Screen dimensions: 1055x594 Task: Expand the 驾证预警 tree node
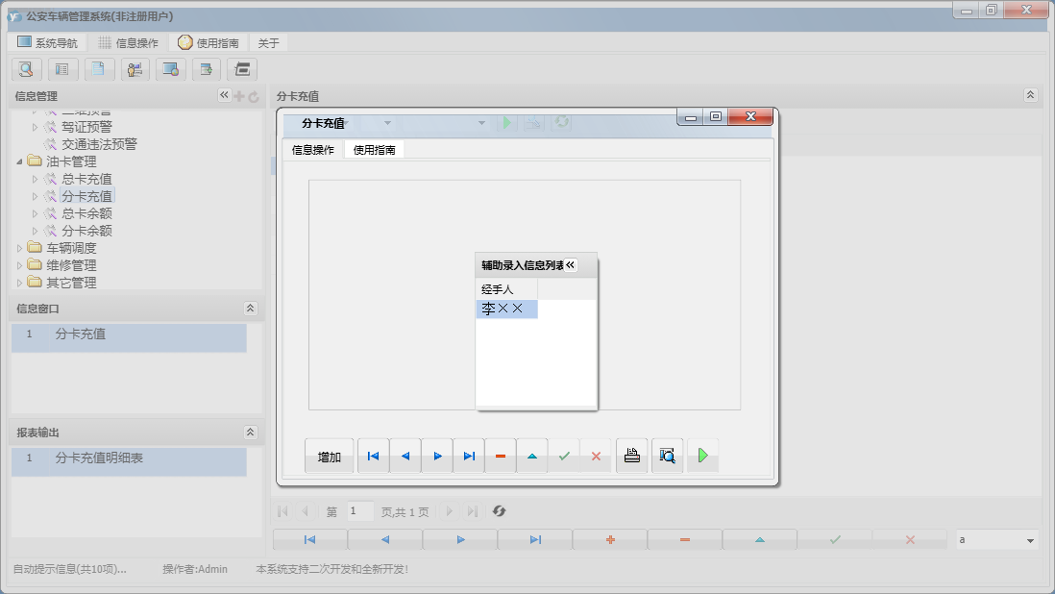pos(35,127)
